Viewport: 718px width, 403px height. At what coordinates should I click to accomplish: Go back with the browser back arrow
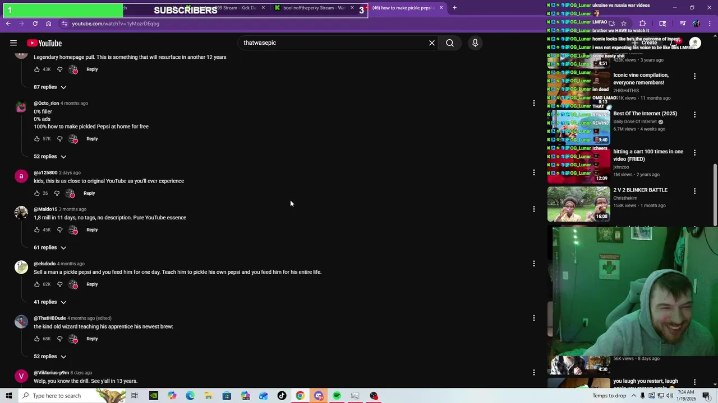coord(8,24)
